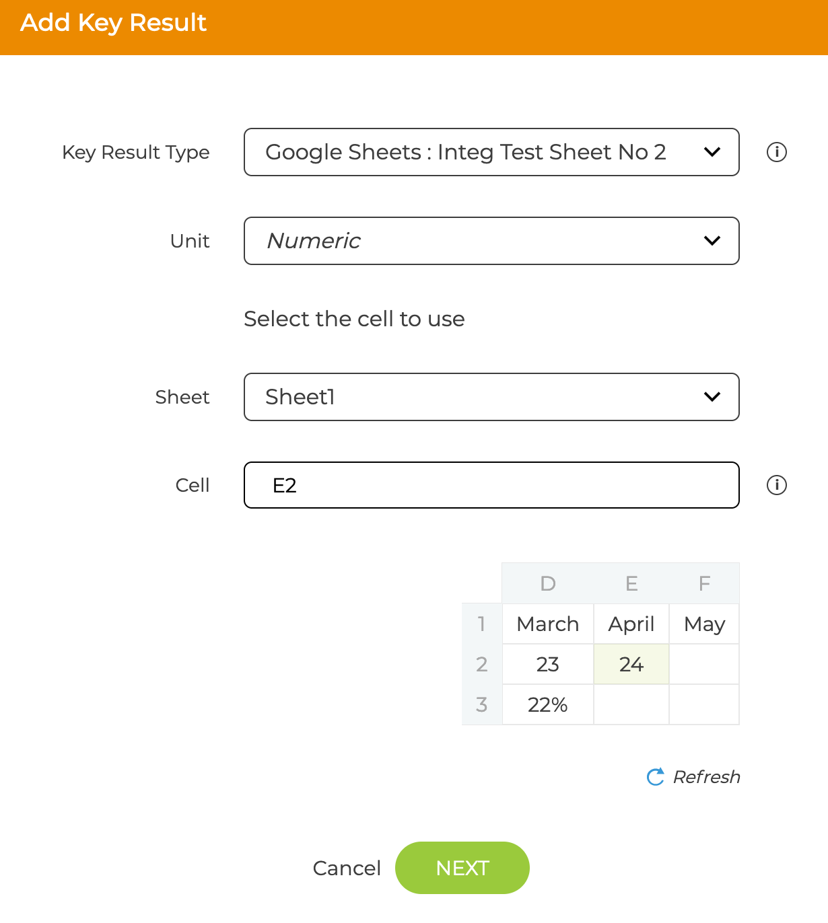Select the cell showing 22%
Viewport: 828px width, 923px height.
click(x=548, y=704)
